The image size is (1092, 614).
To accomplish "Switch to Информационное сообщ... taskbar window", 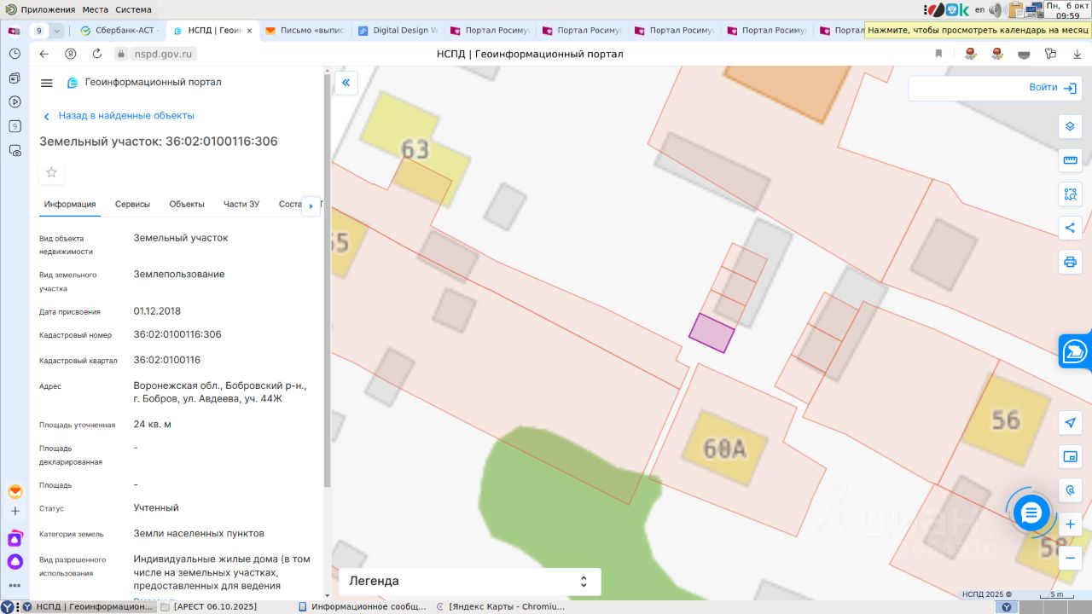I will (x=363, y=607).
